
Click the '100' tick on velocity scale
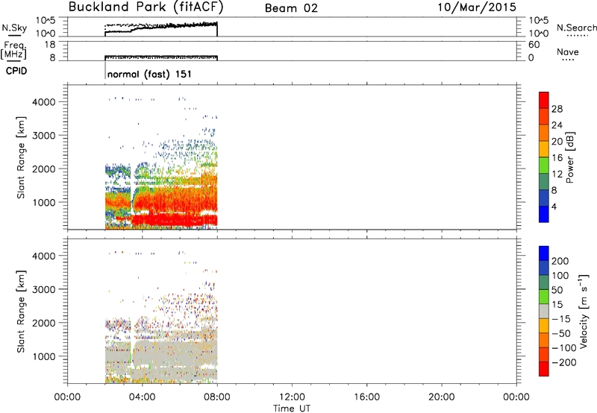tap(560, 276)
